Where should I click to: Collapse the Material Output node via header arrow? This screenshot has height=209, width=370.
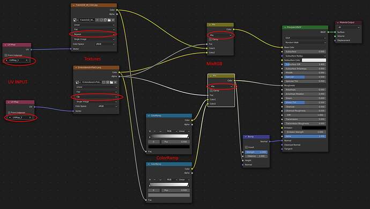pos(338,23)
